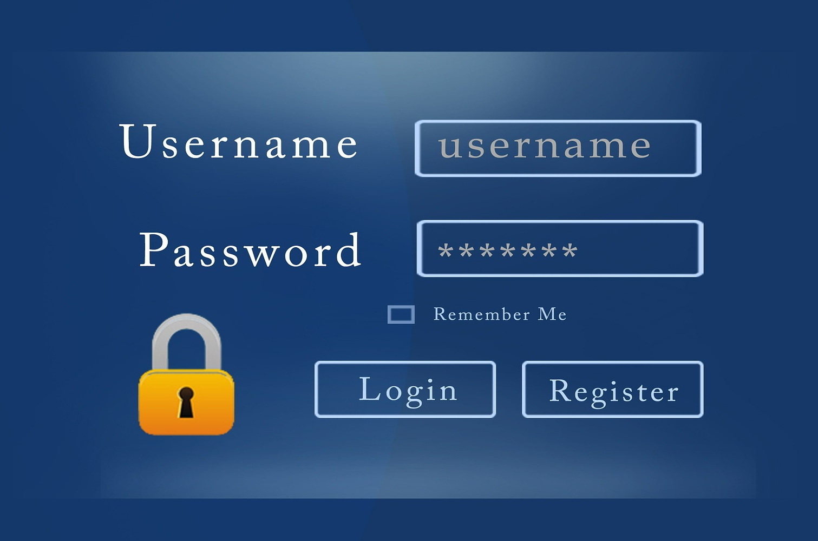The width and height of the screenshot is (818, 541).
Task: Click the Login button
Action: click(405, 390)
